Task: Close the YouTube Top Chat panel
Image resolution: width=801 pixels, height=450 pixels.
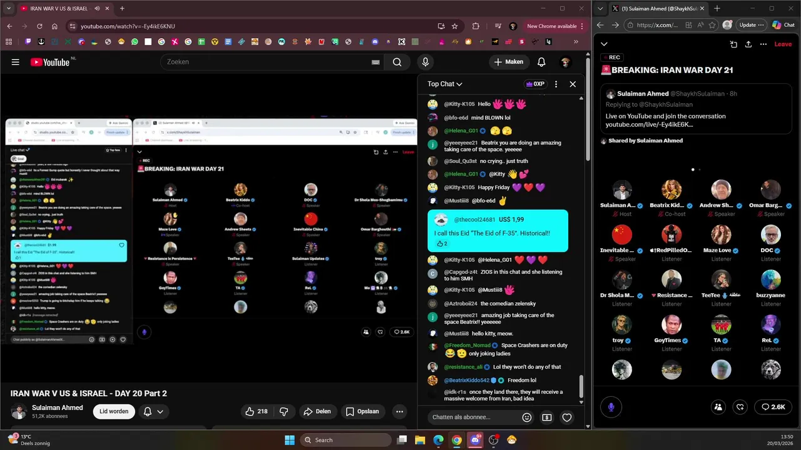Action: click(573, 84)
